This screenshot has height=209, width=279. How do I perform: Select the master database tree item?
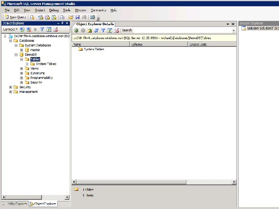click(35, 50)
